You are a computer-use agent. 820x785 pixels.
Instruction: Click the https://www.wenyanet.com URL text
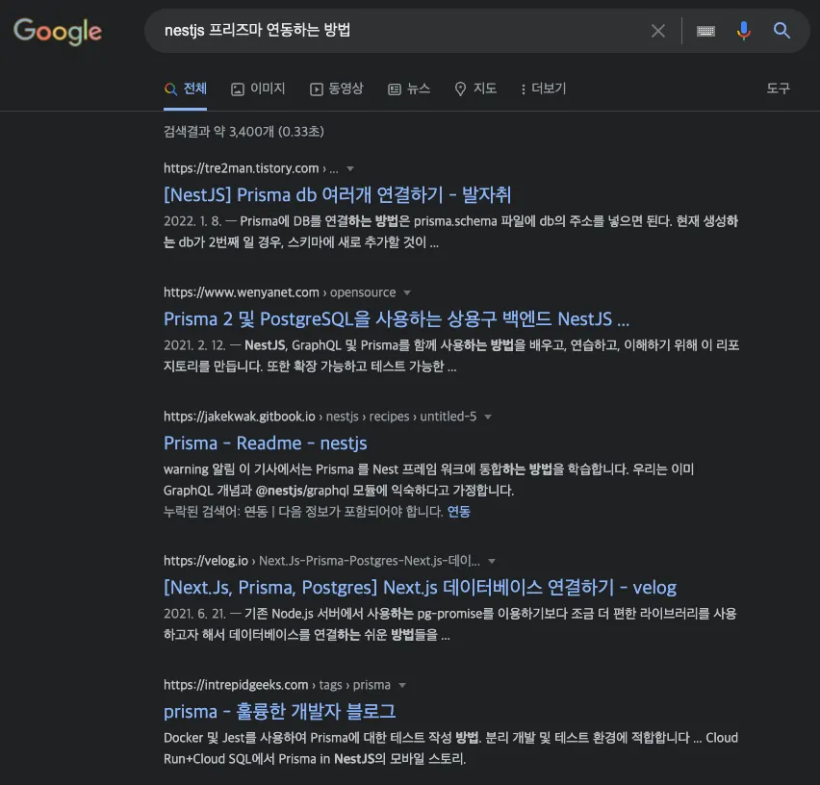[x=241, y=292]
